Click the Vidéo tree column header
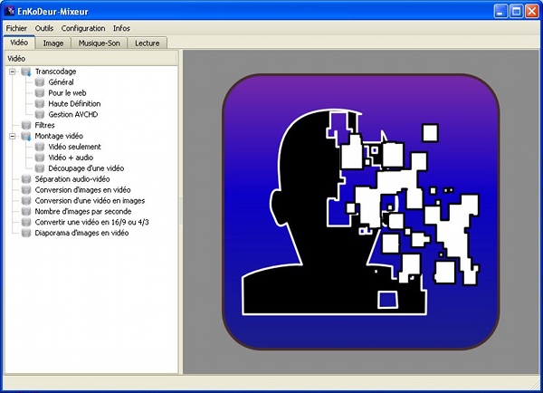543x393 pixels. 91,59
